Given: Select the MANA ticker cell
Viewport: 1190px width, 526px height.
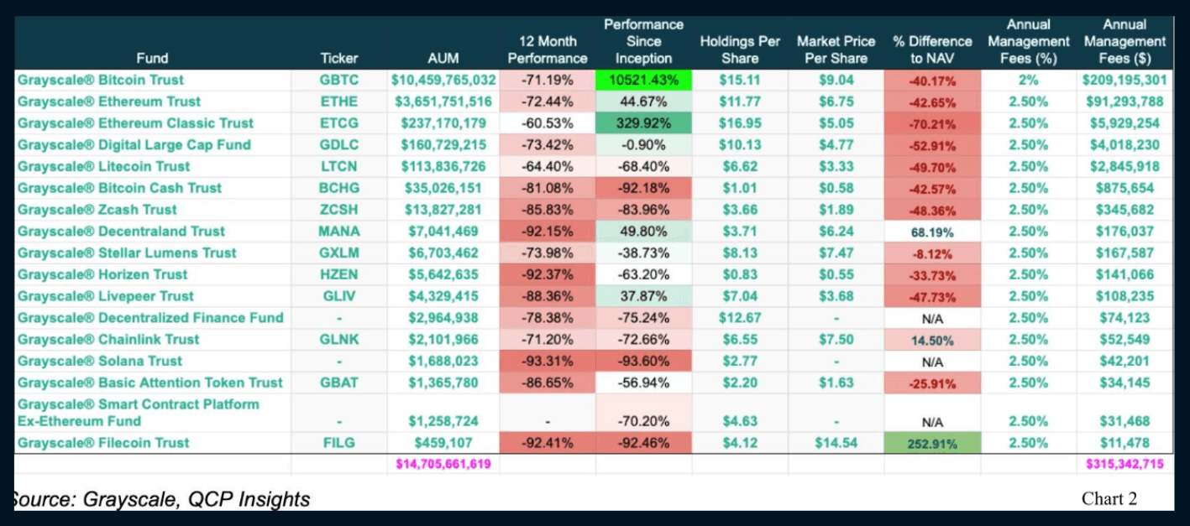Looking at the screenshot, I should coord(338,232).
